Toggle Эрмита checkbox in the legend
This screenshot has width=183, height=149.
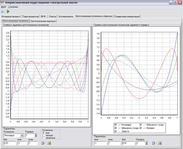(116, 131)
